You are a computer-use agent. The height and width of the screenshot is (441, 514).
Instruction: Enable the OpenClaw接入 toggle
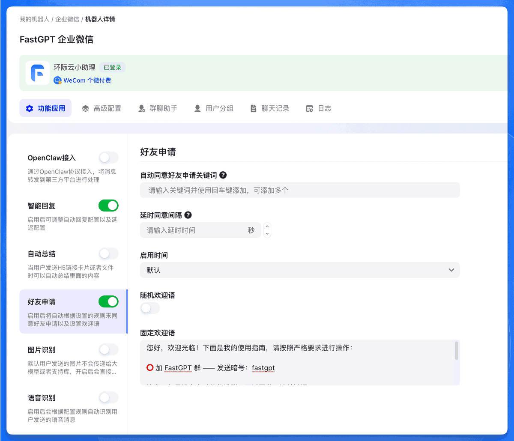point(108,158)
